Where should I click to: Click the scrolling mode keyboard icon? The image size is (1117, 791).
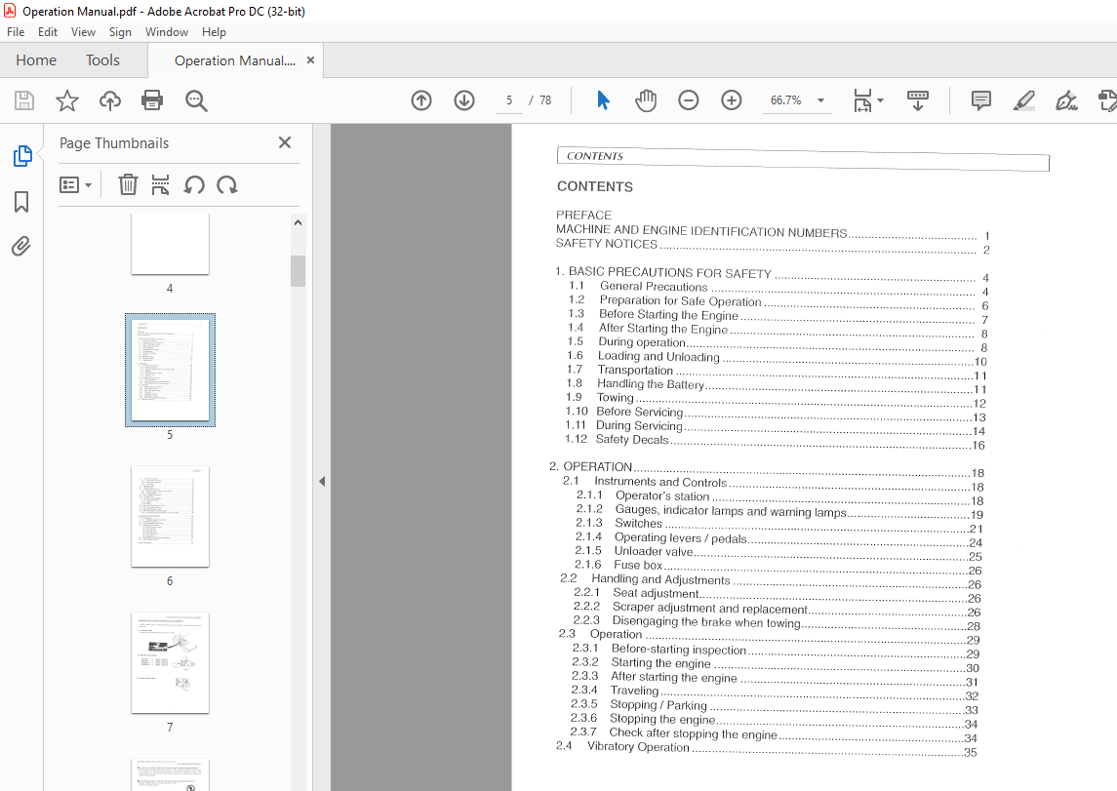tap(918, 100)
